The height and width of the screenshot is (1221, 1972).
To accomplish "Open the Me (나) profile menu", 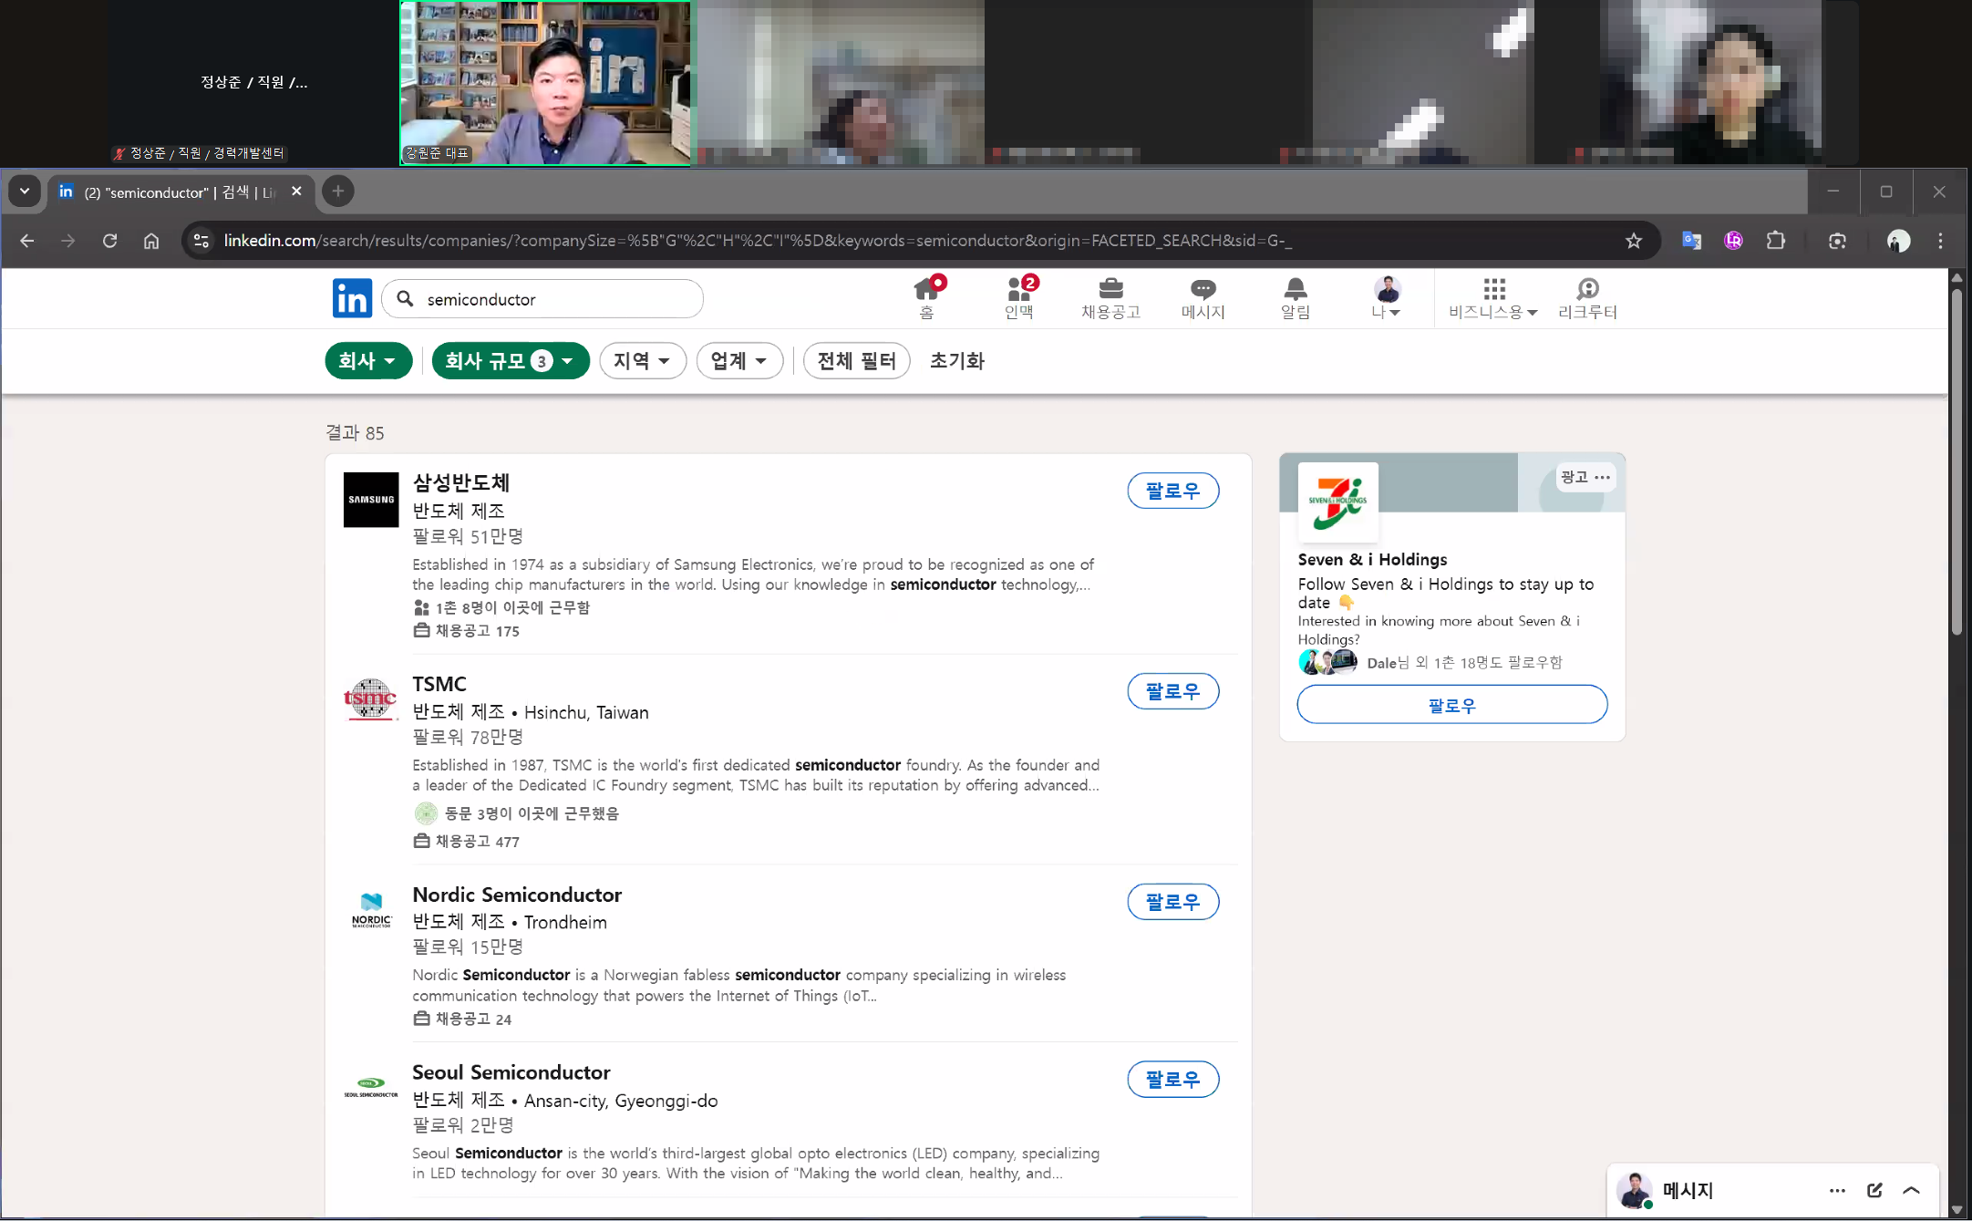I will (x=1387, y=297).
